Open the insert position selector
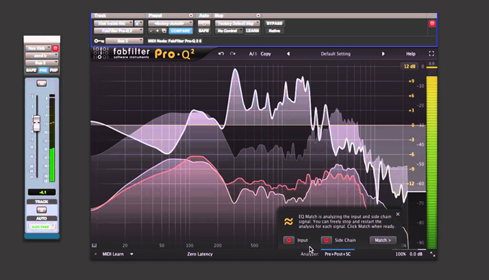 tap(139, 23)
